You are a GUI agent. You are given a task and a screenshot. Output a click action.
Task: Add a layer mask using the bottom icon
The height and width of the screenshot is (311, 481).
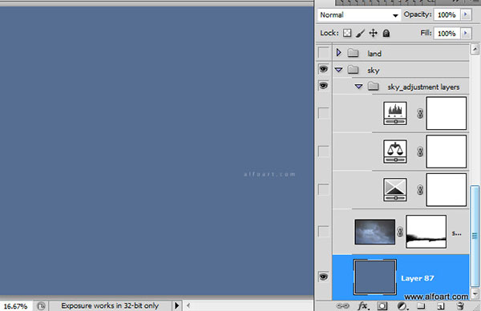pyautogui.click(x=382, y=305)
